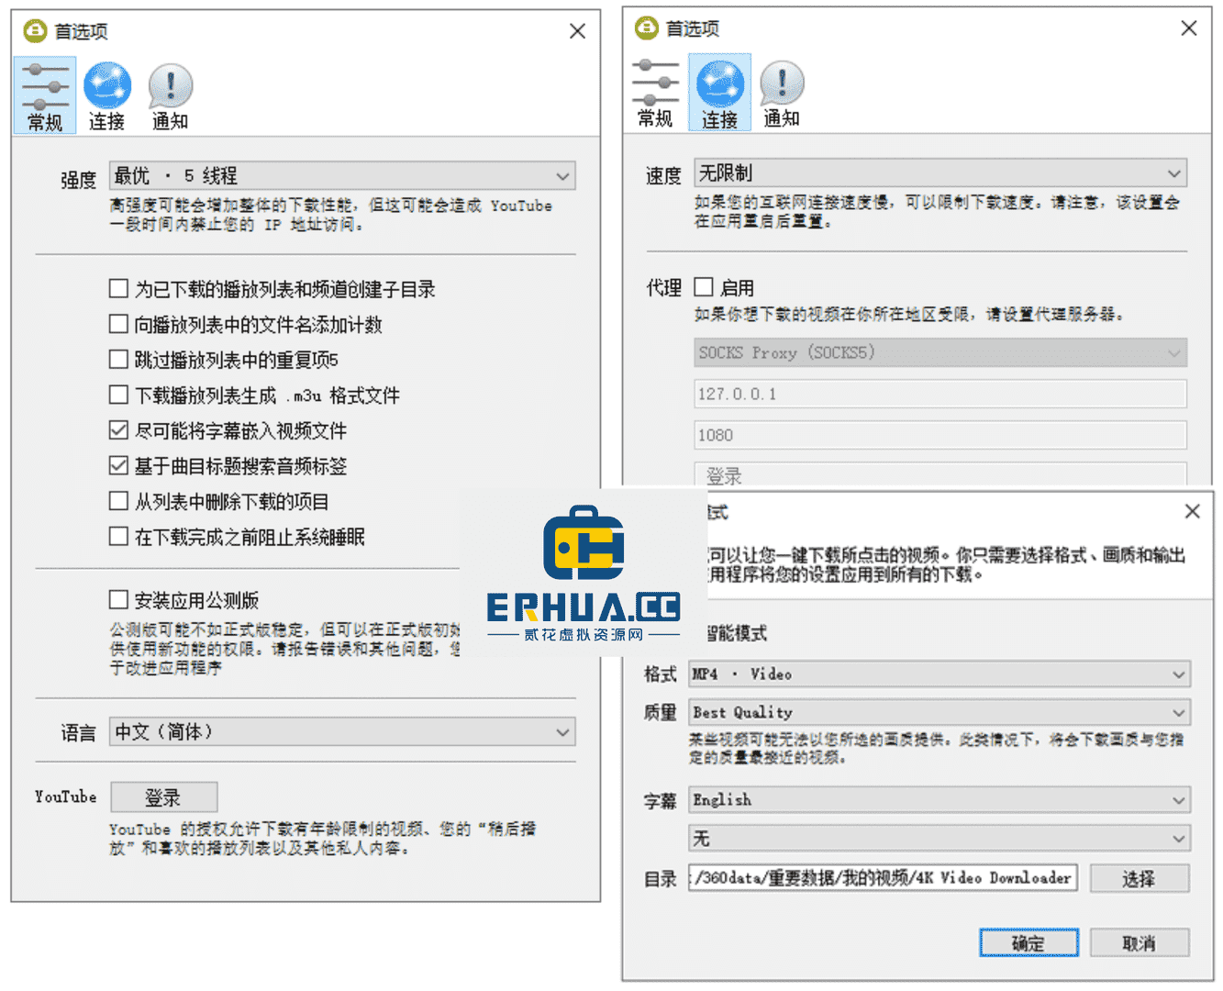
Task: Expand the 强度 threads dropdown
Action: click(343, 175)
